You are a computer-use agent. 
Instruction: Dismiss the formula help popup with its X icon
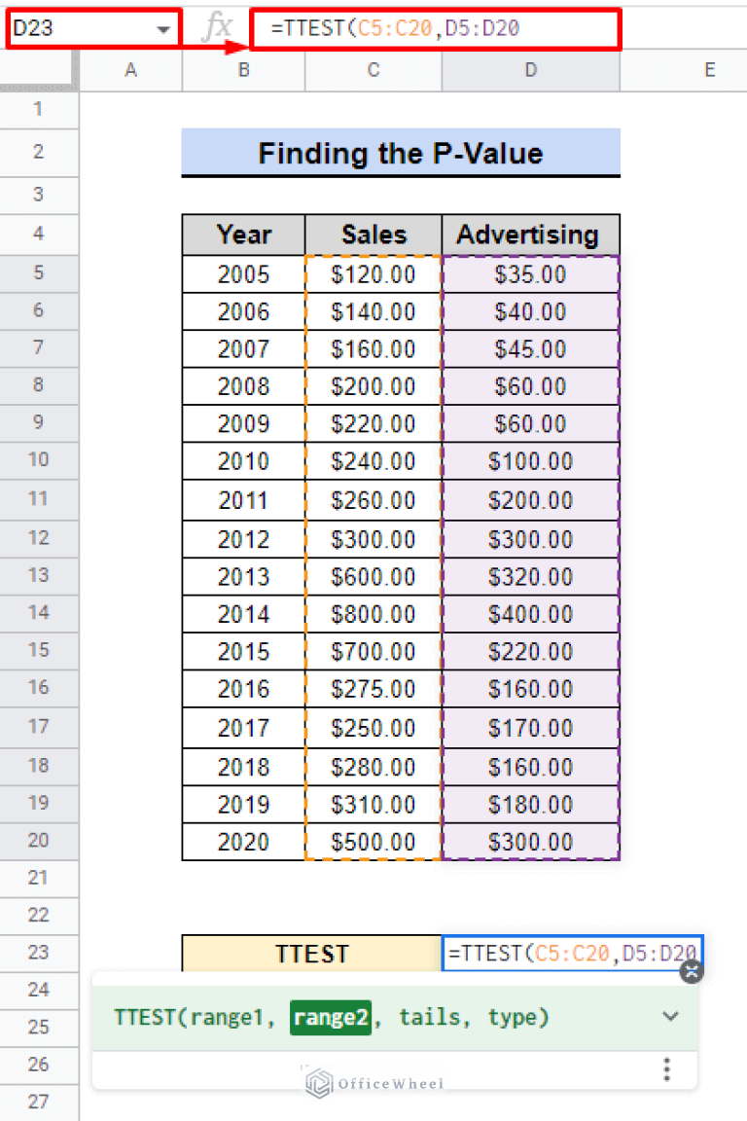[692, 971]
